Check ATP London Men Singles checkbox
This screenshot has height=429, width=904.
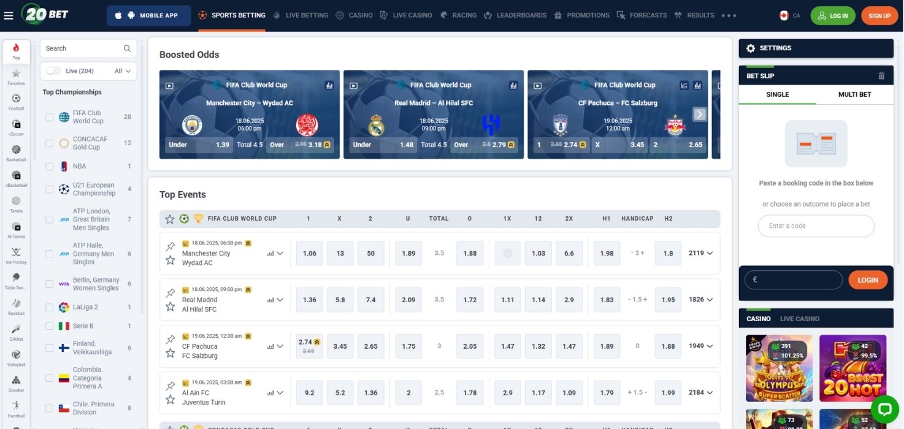click(x=50, y=219)
